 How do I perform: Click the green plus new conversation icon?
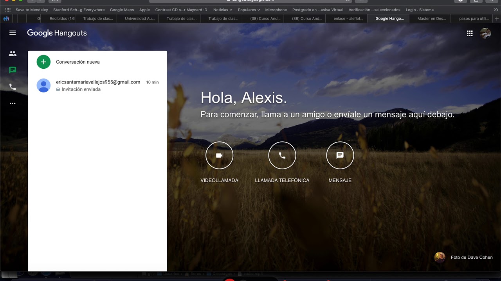[x=43, y=62]
